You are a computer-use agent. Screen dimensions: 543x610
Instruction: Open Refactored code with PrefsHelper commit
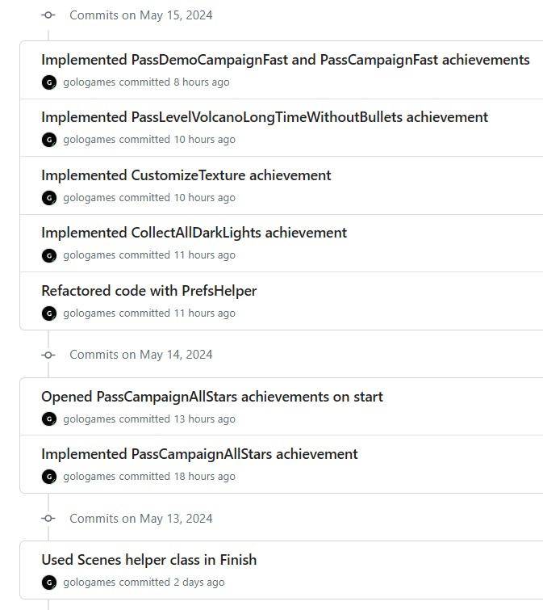[148, 291]
